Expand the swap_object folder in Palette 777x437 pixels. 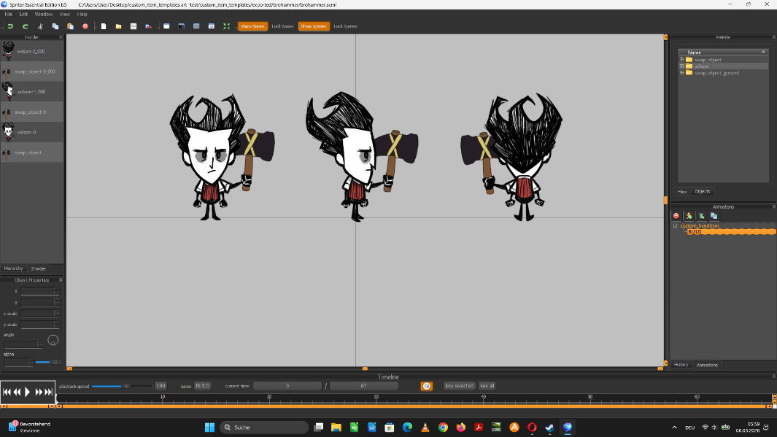point(681,60)
